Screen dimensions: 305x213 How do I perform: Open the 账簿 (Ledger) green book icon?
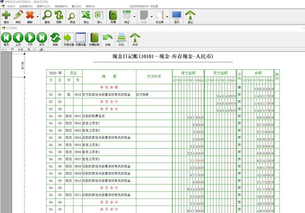[x=113, y=15]
